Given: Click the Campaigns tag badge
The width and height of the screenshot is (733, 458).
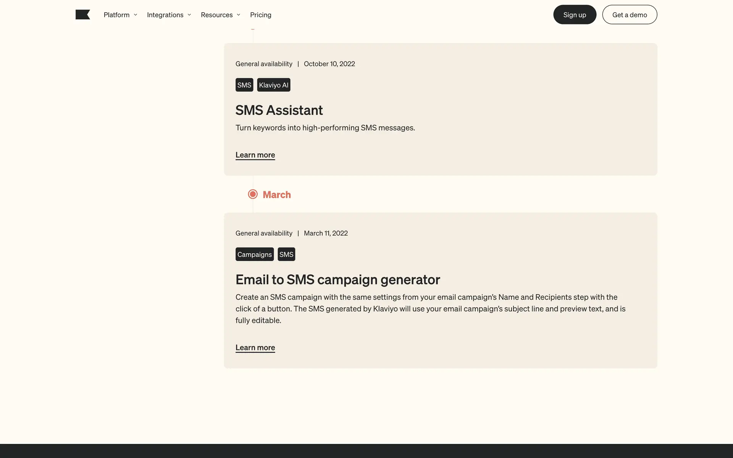Looking at the screenshot, I should coord(254,254).
